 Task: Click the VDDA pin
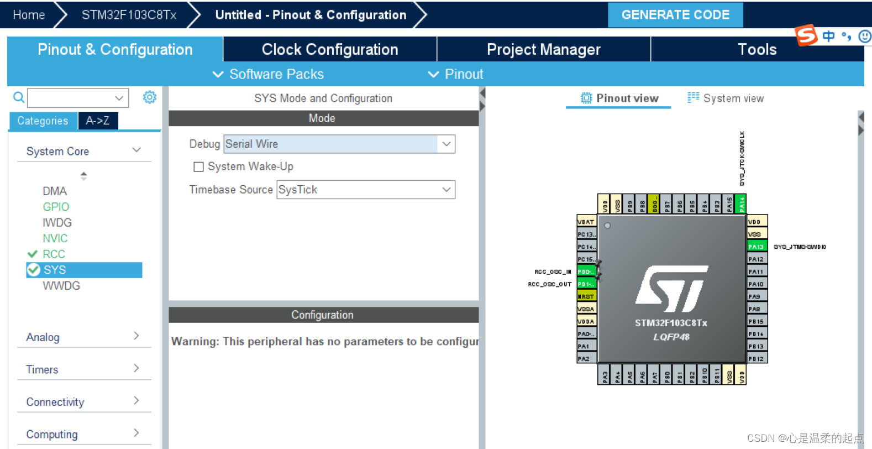[586, 321]
